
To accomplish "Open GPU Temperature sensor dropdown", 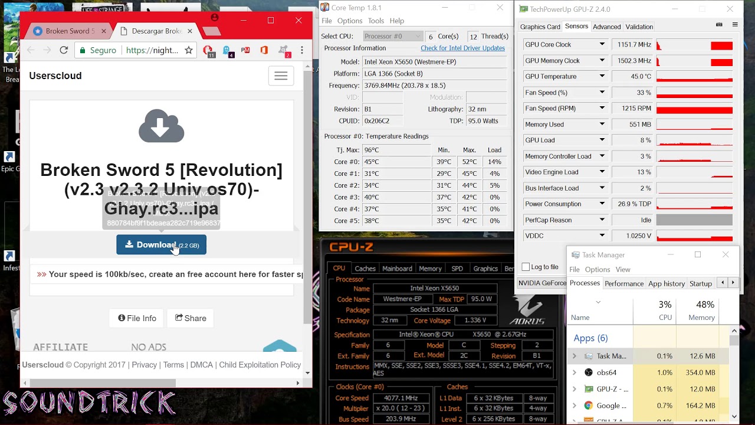I will (602, 76).
